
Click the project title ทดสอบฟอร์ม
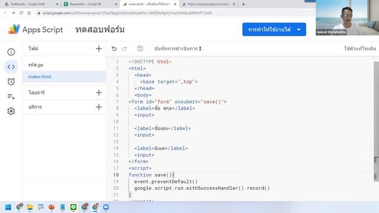tap(100, 30)
